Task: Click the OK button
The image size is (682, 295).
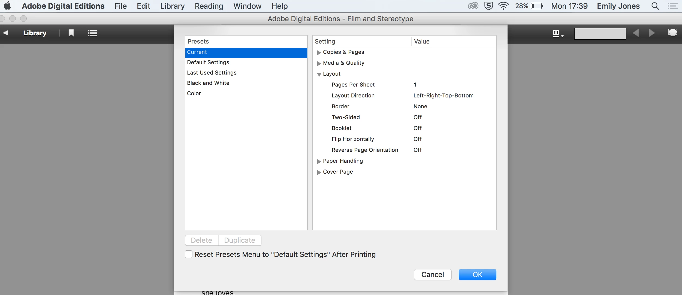Action: (x=477, y=274)
